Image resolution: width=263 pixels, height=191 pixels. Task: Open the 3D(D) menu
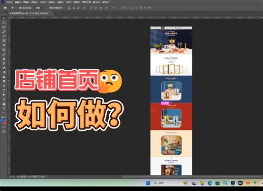[x=69, y=3]
